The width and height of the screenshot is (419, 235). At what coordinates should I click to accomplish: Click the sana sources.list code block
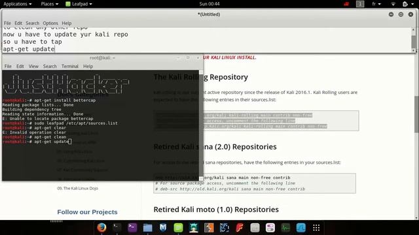[255, 183]
